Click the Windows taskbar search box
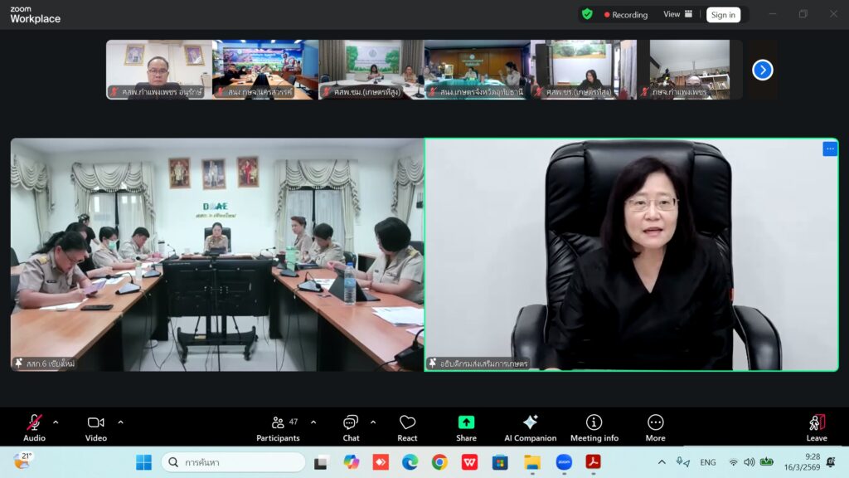Screen dimensions: 849x478 tap(234, 462)
